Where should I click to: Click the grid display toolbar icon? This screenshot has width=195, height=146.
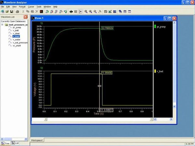click(76, 12)
